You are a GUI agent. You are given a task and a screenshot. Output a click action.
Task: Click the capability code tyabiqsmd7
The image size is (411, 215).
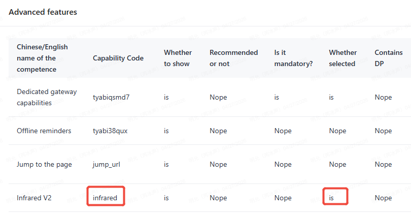coord(111,97)
